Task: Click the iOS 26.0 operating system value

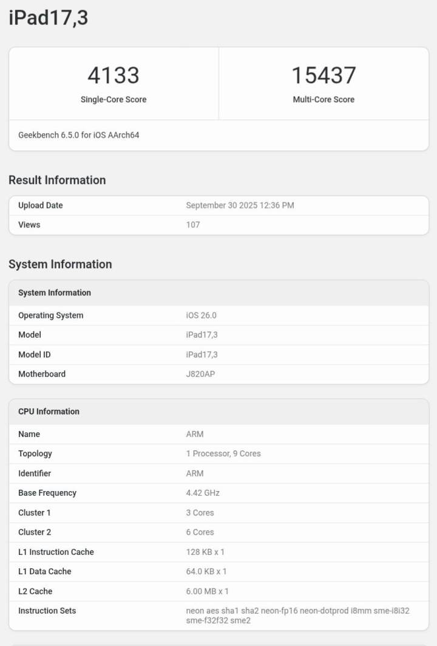Action: (x=201, y=315)
